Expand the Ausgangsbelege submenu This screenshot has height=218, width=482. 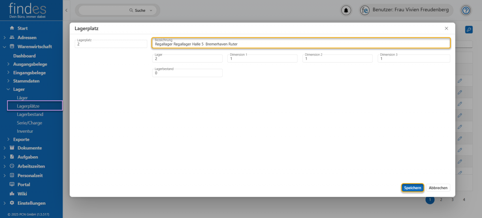(x=8, y=64)
